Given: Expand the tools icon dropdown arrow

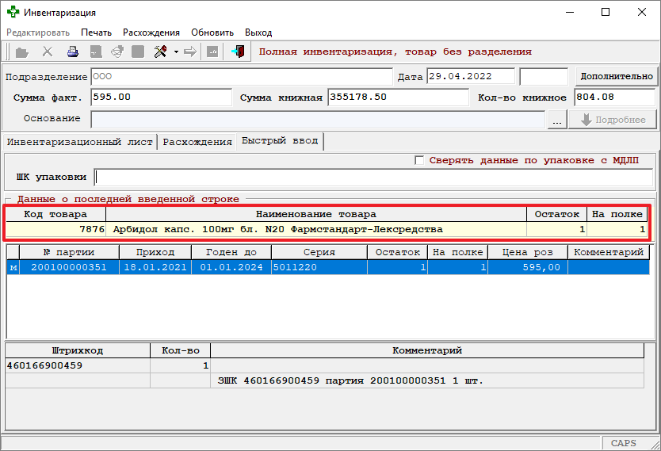Looking at the screenshot, I should click(175, 52).
